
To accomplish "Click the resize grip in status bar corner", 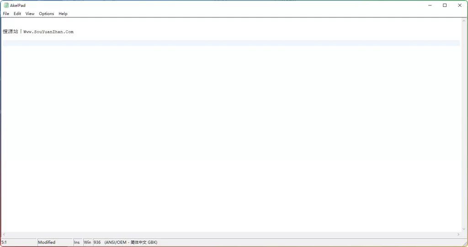I will click(464, 244).
